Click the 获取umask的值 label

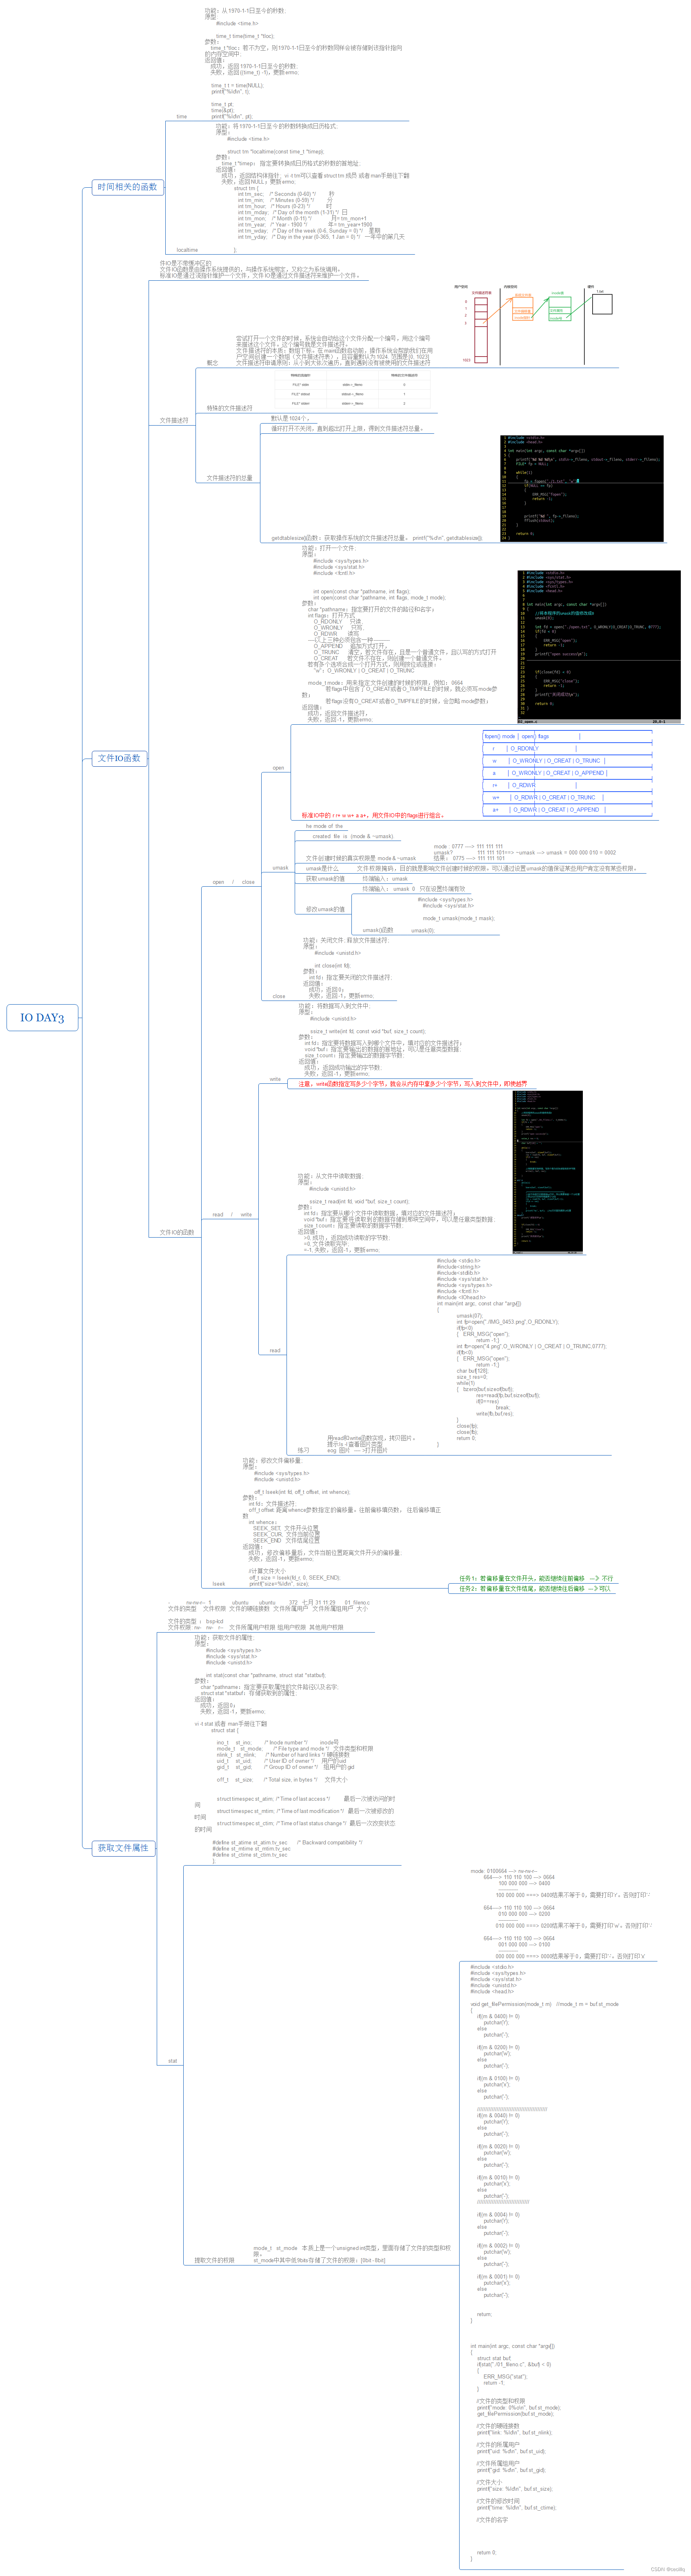pyautogui.click(x=325, y=879)
